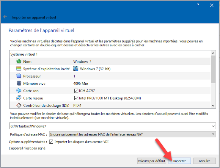The height and width of the screenshot is (168, 220).
Task: Select the Nom value Windows 7
Action: 82,61
